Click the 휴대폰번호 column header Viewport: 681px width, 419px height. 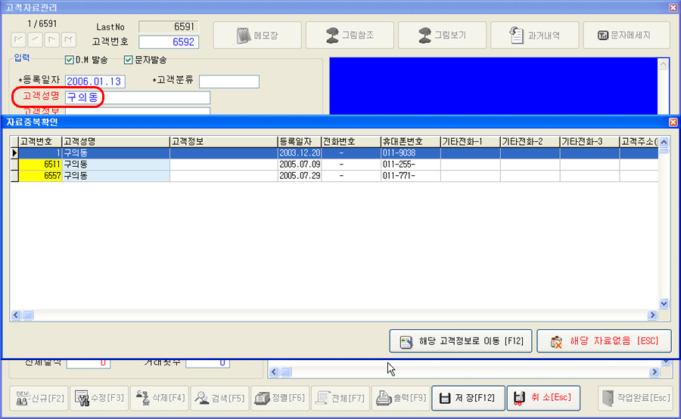(x=410, y=142)
